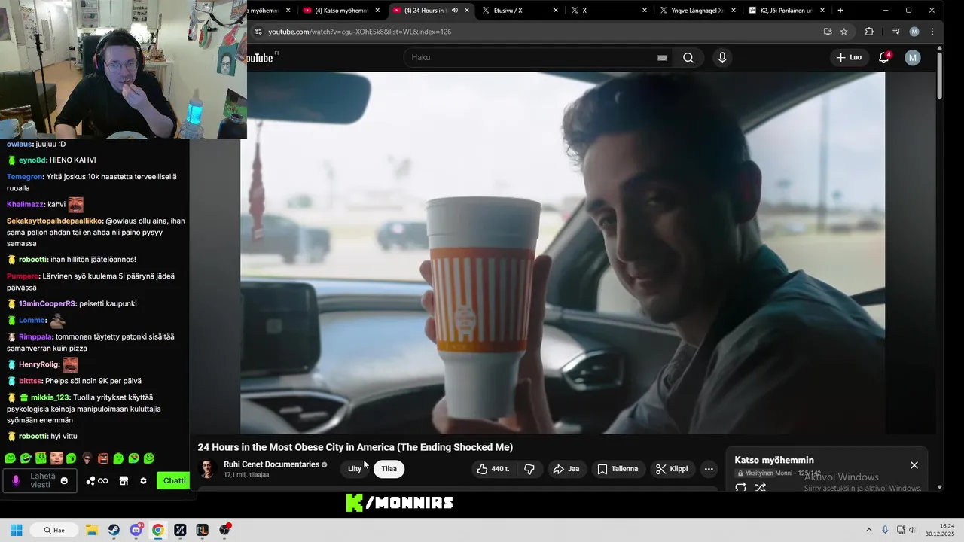
Task: Open the emoji picker in chat input
Action: tap(64, 481)
